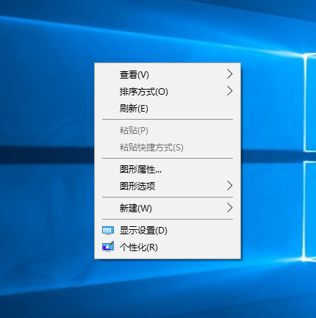The height and width of the screenshot is (318, 316).
Task: Expand the arrow next to 查看(V)
Action: point(229,74)
